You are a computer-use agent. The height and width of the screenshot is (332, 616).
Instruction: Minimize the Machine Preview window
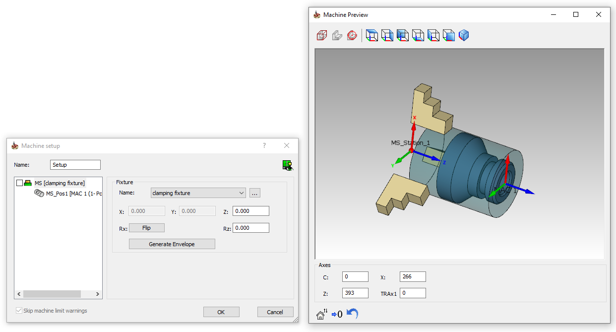(x=553, y=14)
